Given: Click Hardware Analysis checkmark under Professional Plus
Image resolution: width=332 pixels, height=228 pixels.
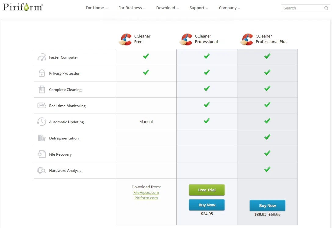Looking at the screenshot, I should (267, 169).
